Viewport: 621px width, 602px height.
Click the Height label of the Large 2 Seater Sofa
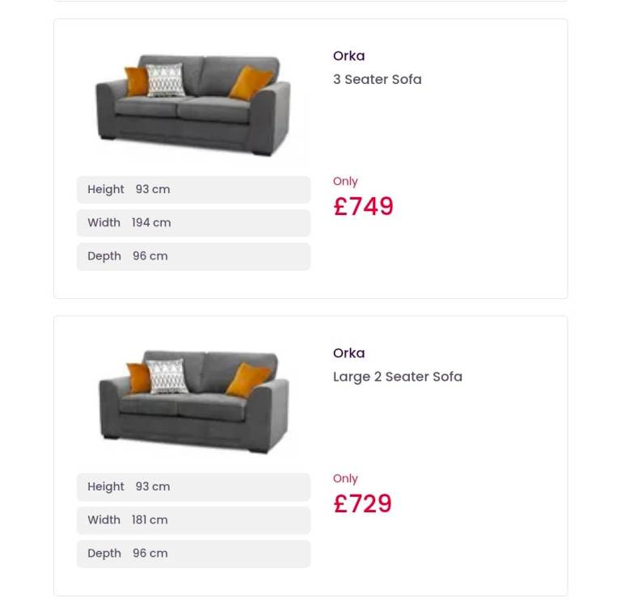pyautogui.click(x=106, y=487)
